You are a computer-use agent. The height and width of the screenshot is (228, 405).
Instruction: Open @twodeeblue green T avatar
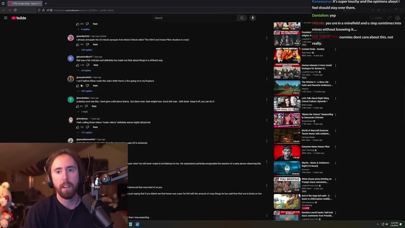pos(71,100)
